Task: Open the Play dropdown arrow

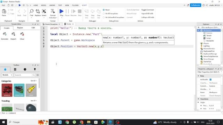Action: [x=61, y=18]
